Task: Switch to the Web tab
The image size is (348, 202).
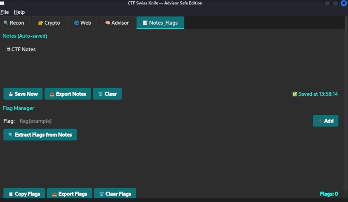Action: click(x=82, y=22)
